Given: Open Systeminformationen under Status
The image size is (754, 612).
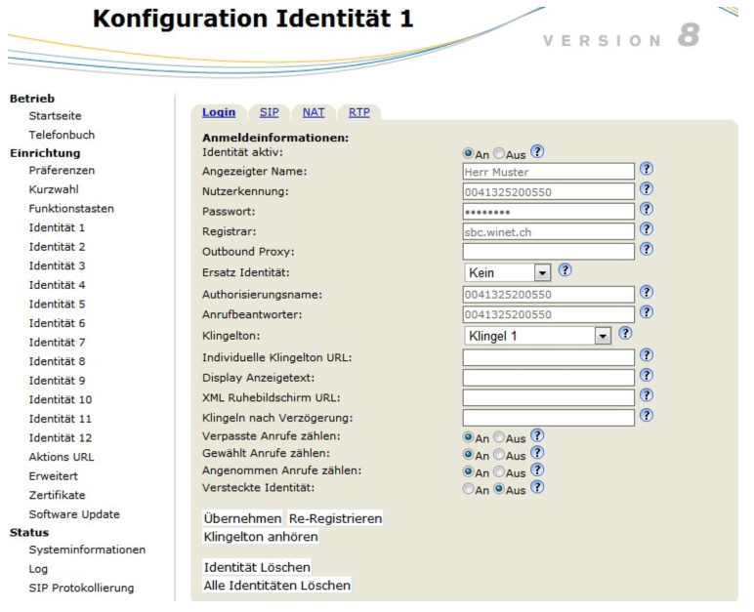Looking at the screenshot, I should 87,550.
